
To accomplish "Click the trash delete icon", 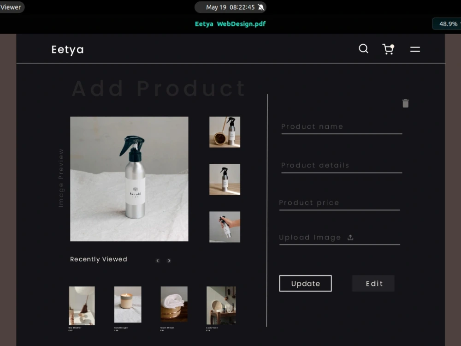I will tap(405, 103).
